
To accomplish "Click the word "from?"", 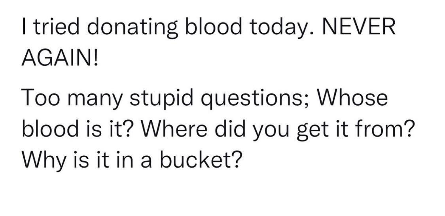I will click(388, 129).
